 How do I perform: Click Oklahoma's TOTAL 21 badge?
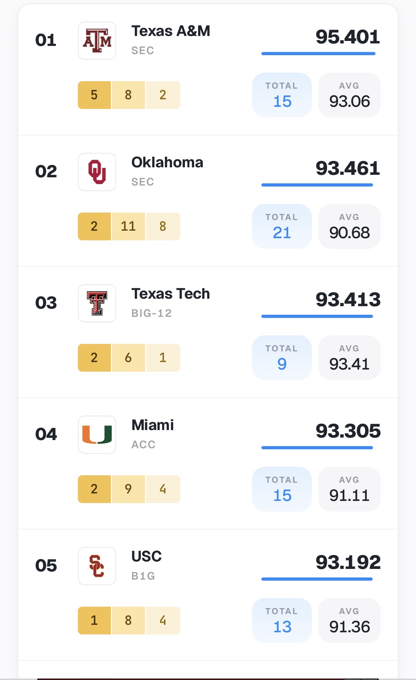[x=282, y=226]
